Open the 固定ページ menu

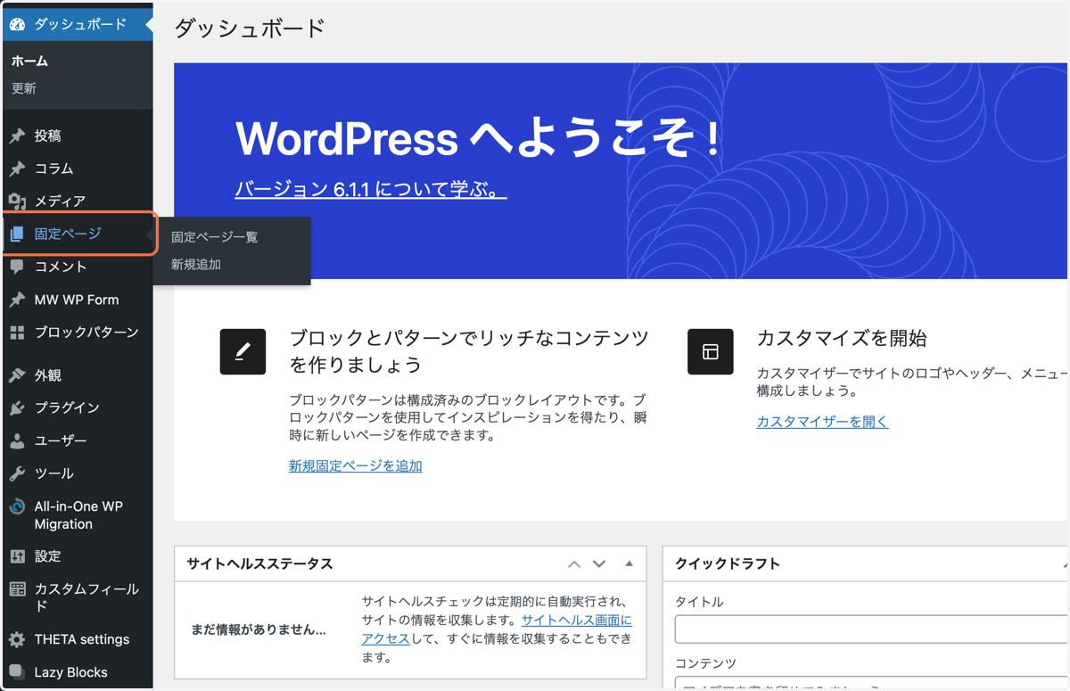[x=78, y=234]
